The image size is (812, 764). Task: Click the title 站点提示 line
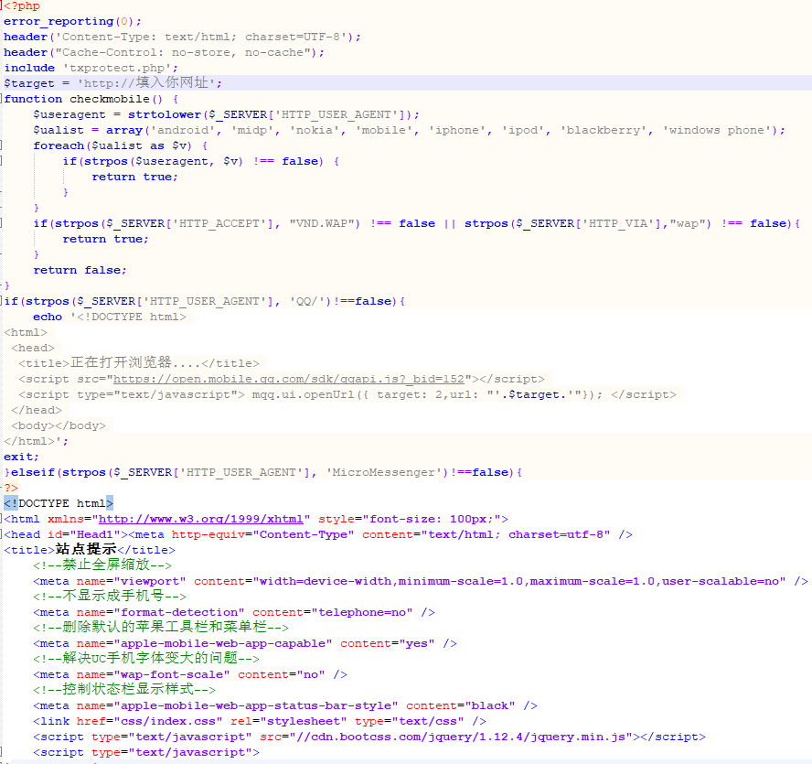[x=89, y=550]
